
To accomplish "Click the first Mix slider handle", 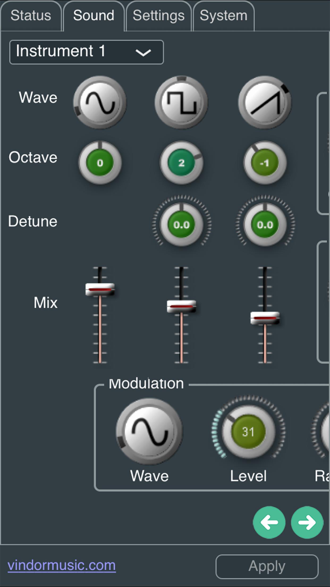I will click(100, 289).
